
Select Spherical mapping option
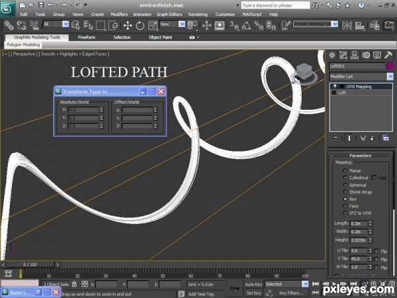(345, 185)
